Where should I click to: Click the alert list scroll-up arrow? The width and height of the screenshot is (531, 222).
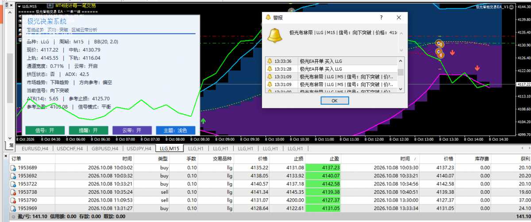click(x=400, y=61)
